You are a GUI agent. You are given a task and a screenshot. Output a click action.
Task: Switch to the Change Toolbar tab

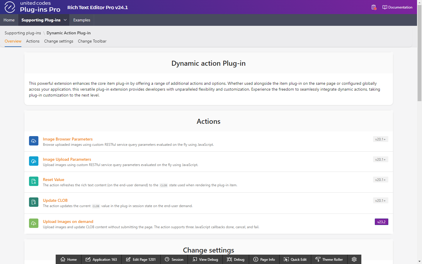92,41
